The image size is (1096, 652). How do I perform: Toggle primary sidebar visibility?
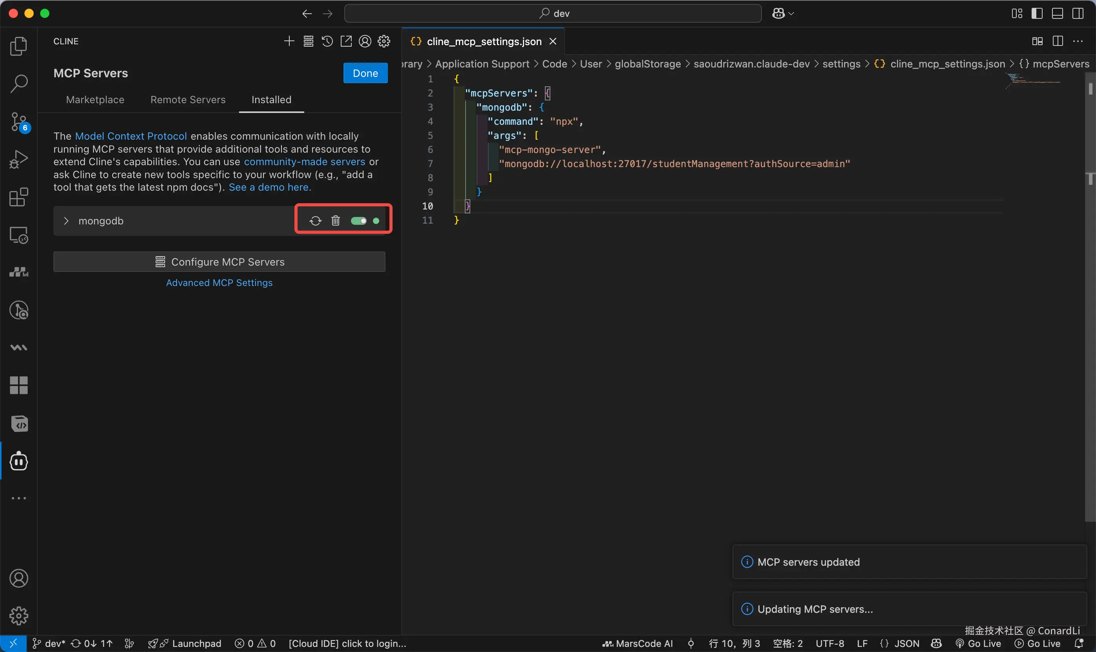point(1037,14)
